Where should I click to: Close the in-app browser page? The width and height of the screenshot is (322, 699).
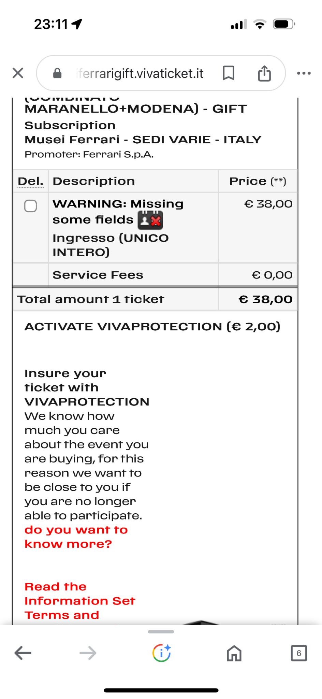[18, 73]
